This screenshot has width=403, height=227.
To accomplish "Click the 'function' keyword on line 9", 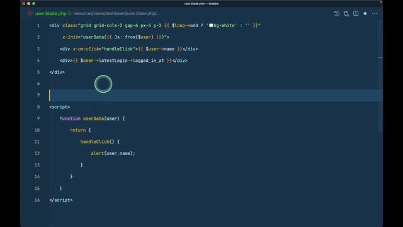I will [70, 119].
